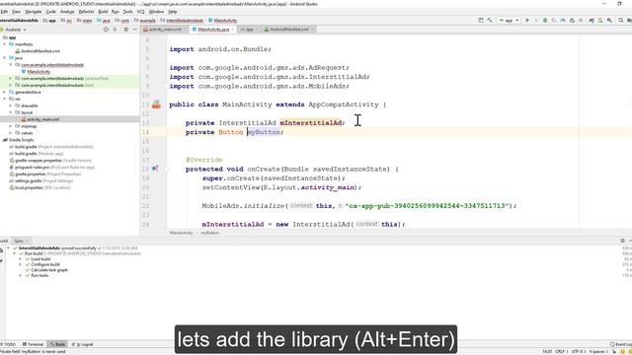Click the Make Project hammer icon

490,20
